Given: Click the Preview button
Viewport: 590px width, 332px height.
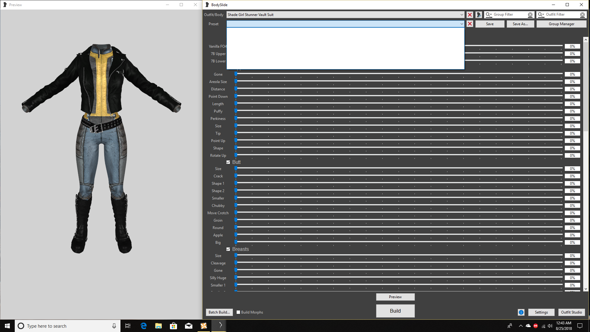Looking at the screenshot, I should point(395,297).
